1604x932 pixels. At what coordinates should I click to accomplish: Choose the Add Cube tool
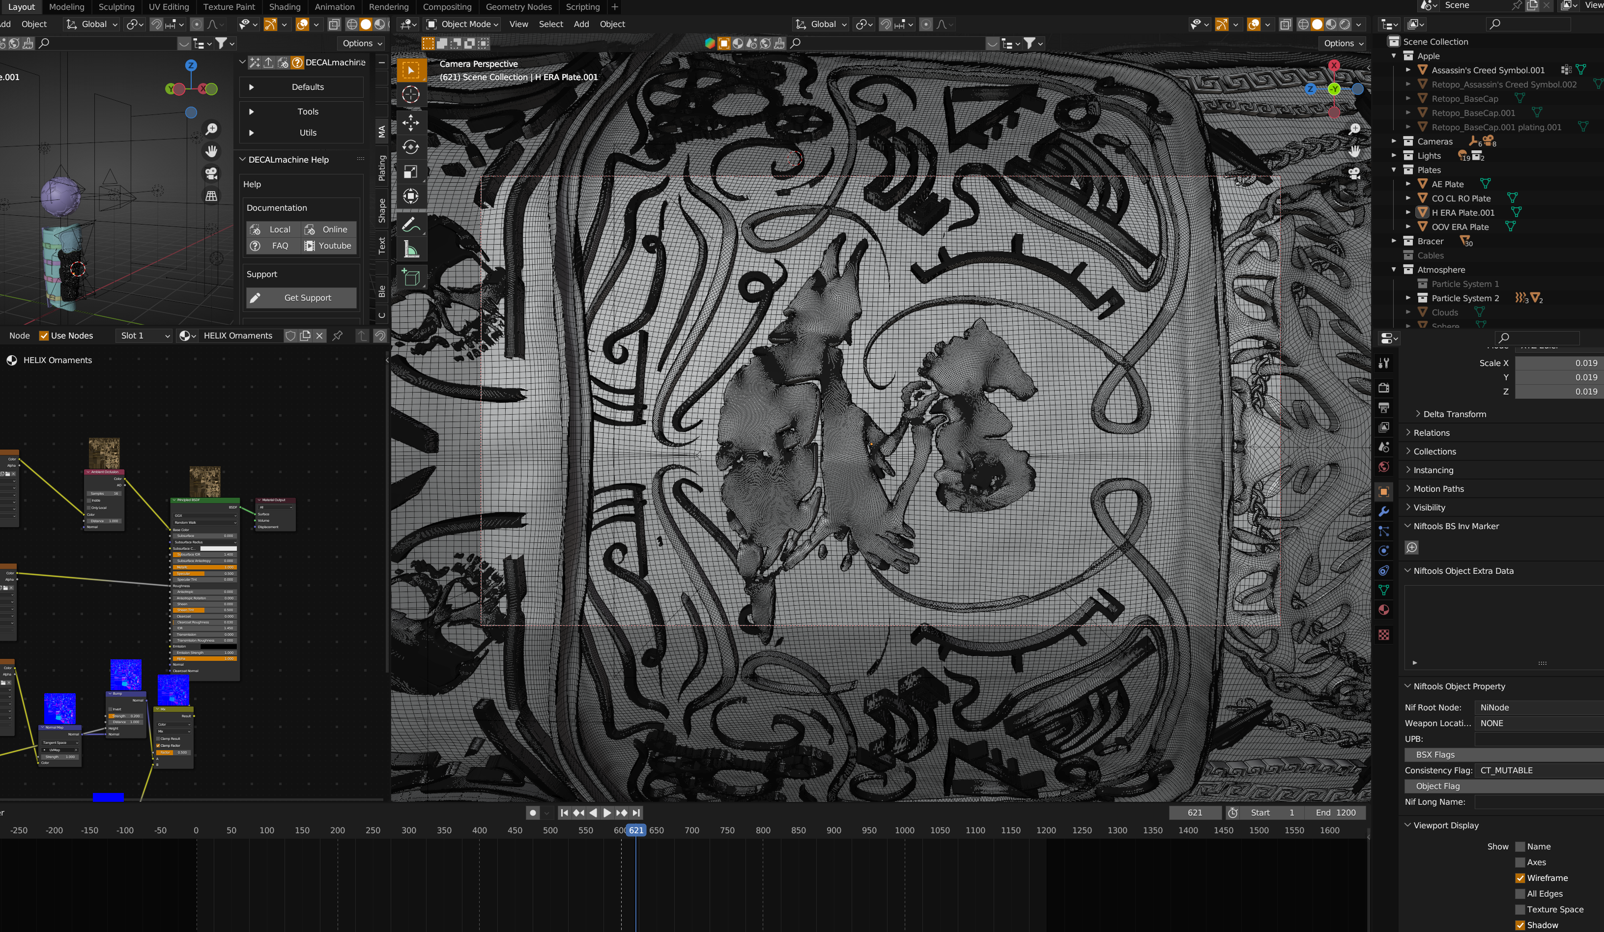coord(410,278)
